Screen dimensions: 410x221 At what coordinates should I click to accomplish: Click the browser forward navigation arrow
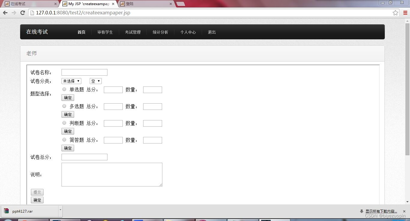[x=14, y=13]
